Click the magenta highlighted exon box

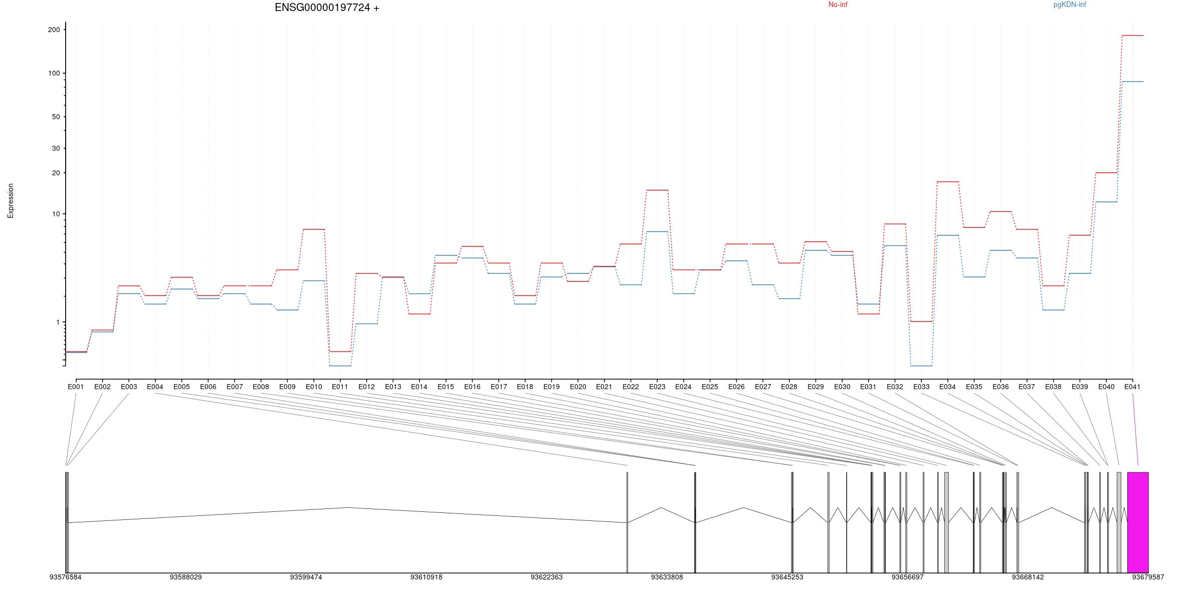pos(1138,522)
